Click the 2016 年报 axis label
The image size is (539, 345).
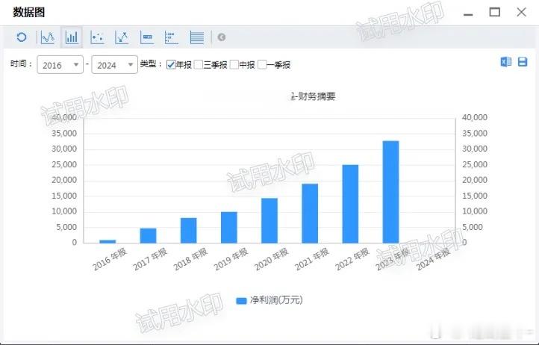110,259
